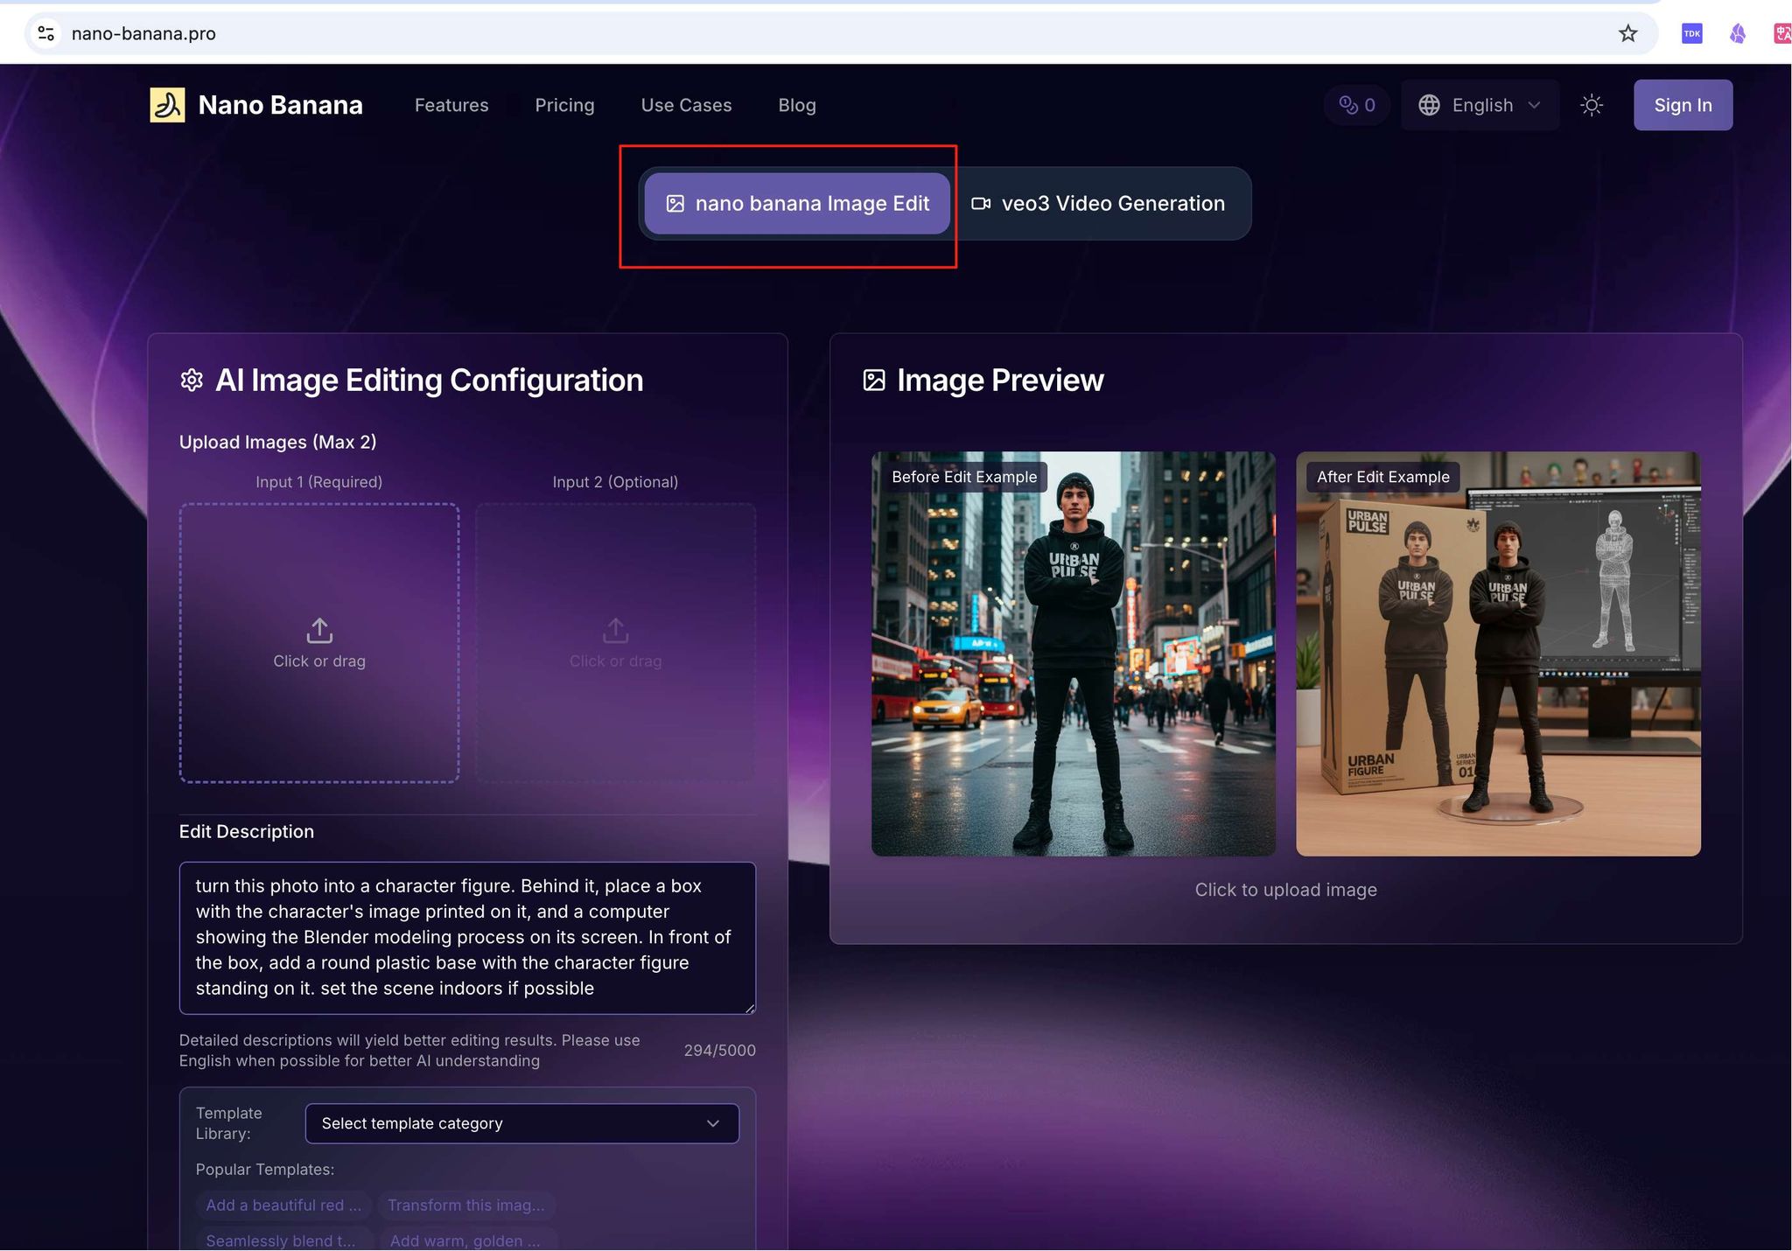
Task: Switch to veo3 Video Generation tab
Action: point(1099,203)
